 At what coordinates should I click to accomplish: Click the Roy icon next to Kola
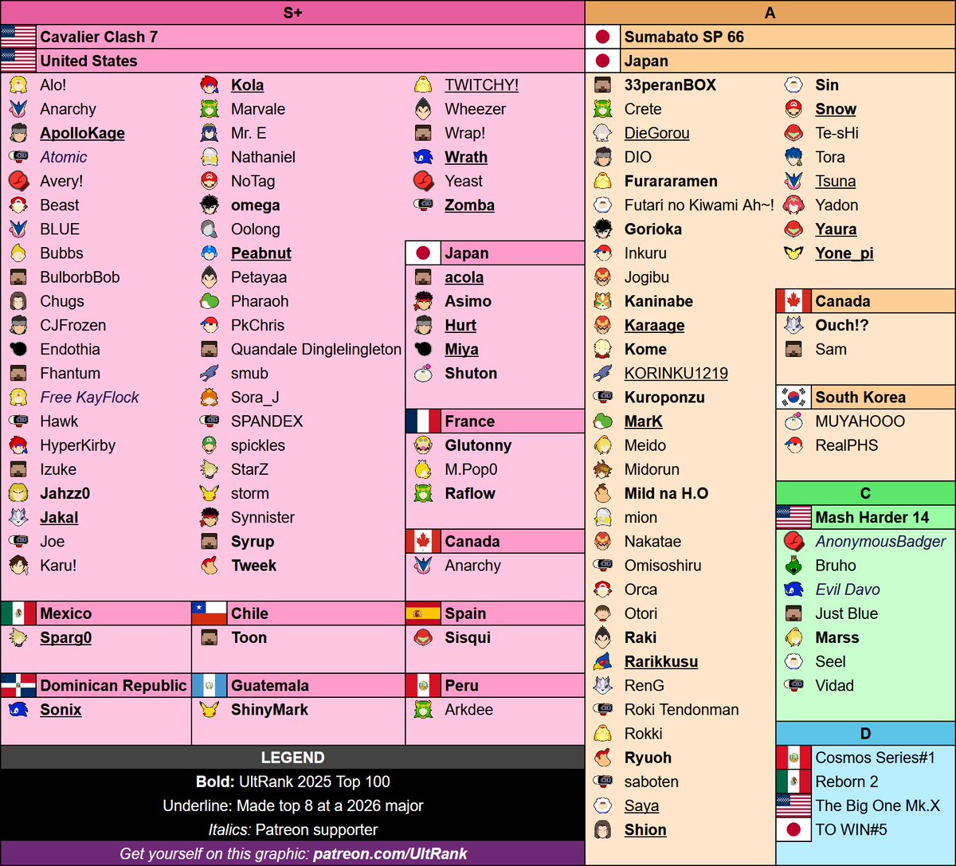tap(209, 85)
